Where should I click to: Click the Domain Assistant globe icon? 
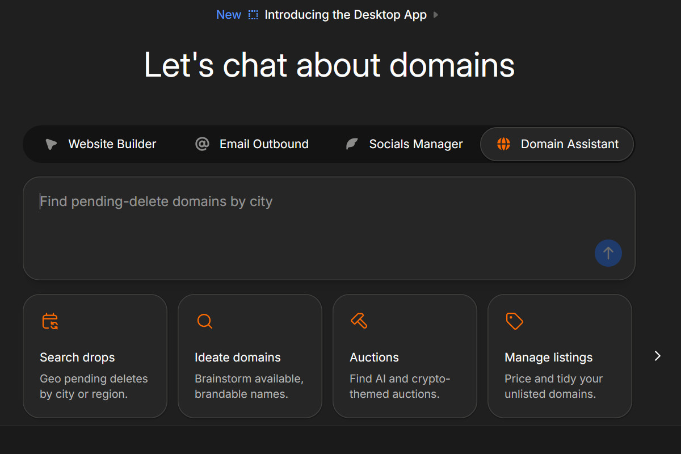tap(503, 144)
